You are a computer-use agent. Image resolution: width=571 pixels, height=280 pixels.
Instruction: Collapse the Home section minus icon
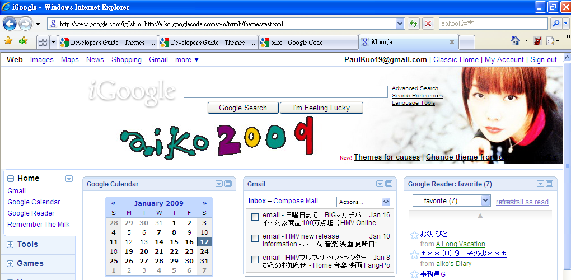coord(11,179)
